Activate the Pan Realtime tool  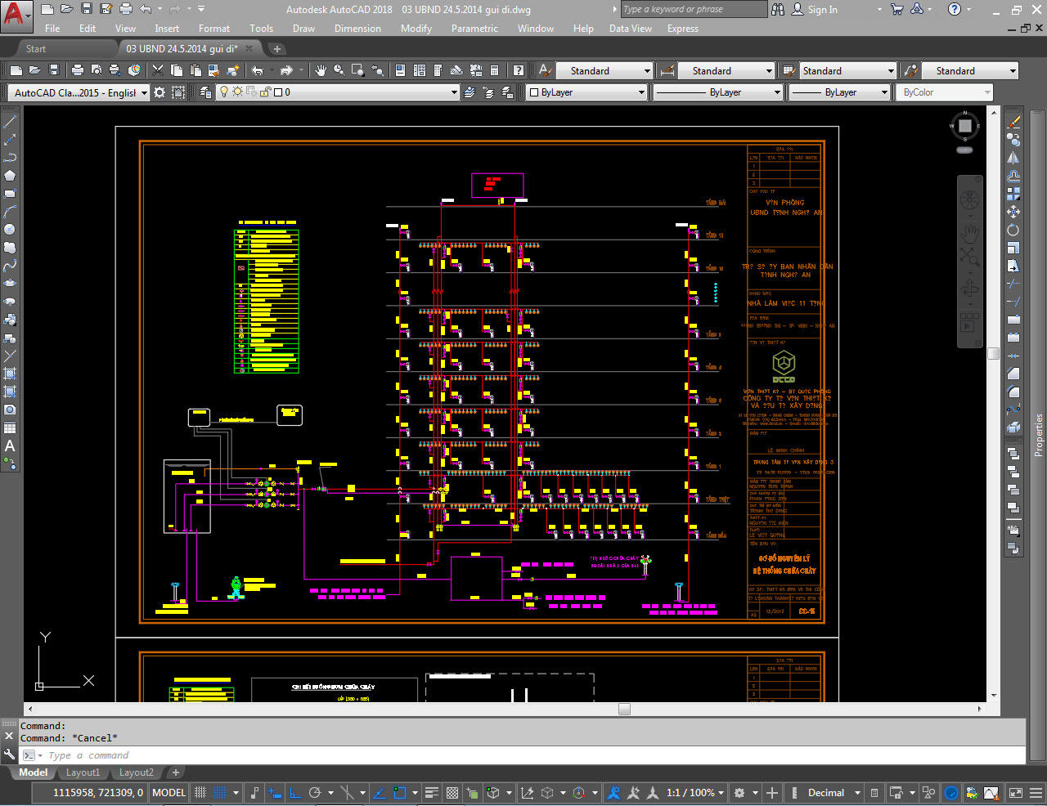pyautogui.click(x=321, y=70)
